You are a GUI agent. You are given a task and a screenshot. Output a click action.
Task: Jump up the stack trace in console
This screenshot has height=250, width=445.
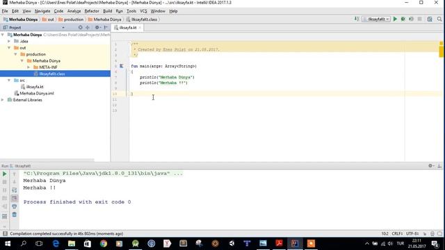(x=14, y=174)
